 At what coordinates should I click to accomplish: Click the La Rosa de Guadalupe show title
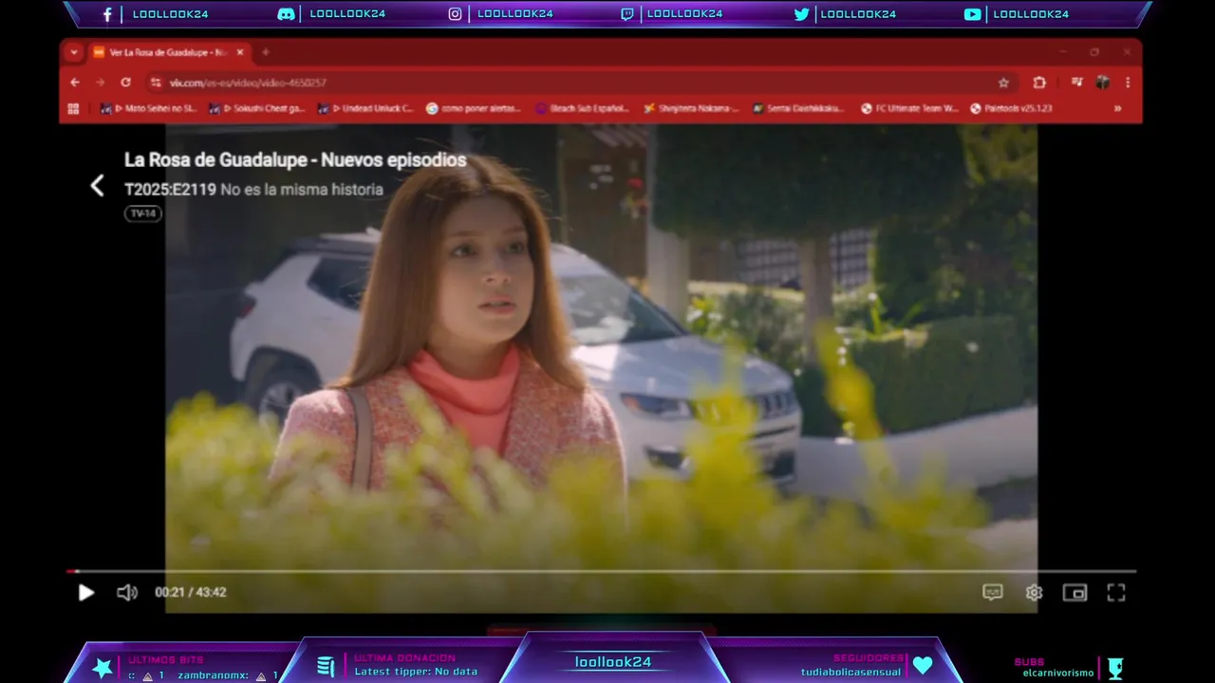pos(295,160)
